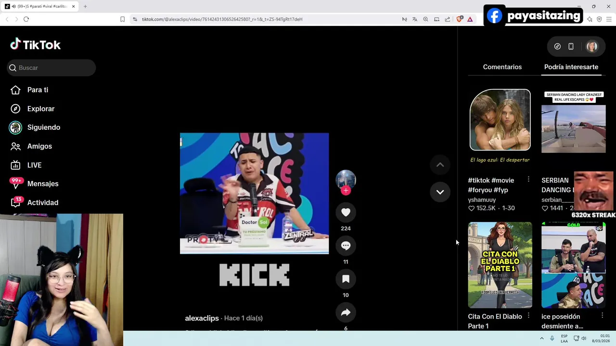Click the 224 likes count
The height and width of the screenshot is (346, 616).
pyautogui.click(x=346, y=228)
